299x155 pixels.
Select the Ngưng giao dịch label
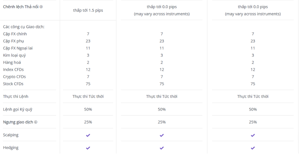[18, 122]
